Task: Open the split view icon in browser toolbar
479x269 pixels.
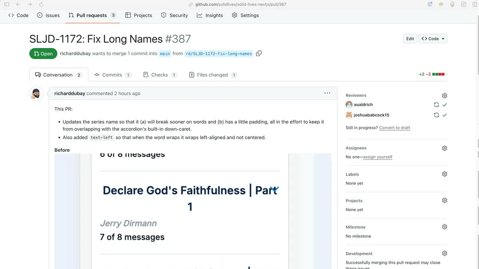Action: click(x=475, y=4)
